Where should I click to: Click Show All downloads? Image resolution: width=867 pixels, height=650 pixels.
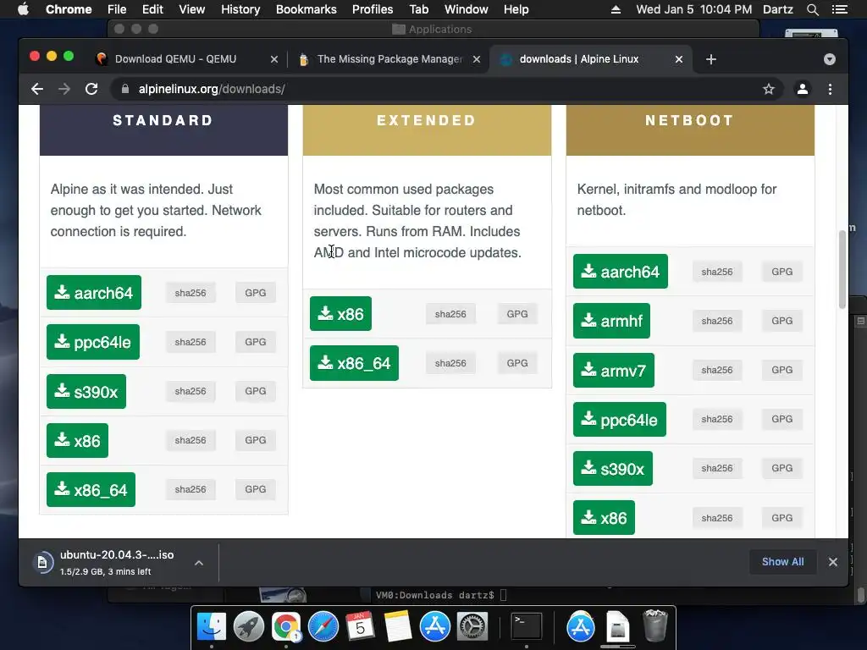tap(782, 562)
